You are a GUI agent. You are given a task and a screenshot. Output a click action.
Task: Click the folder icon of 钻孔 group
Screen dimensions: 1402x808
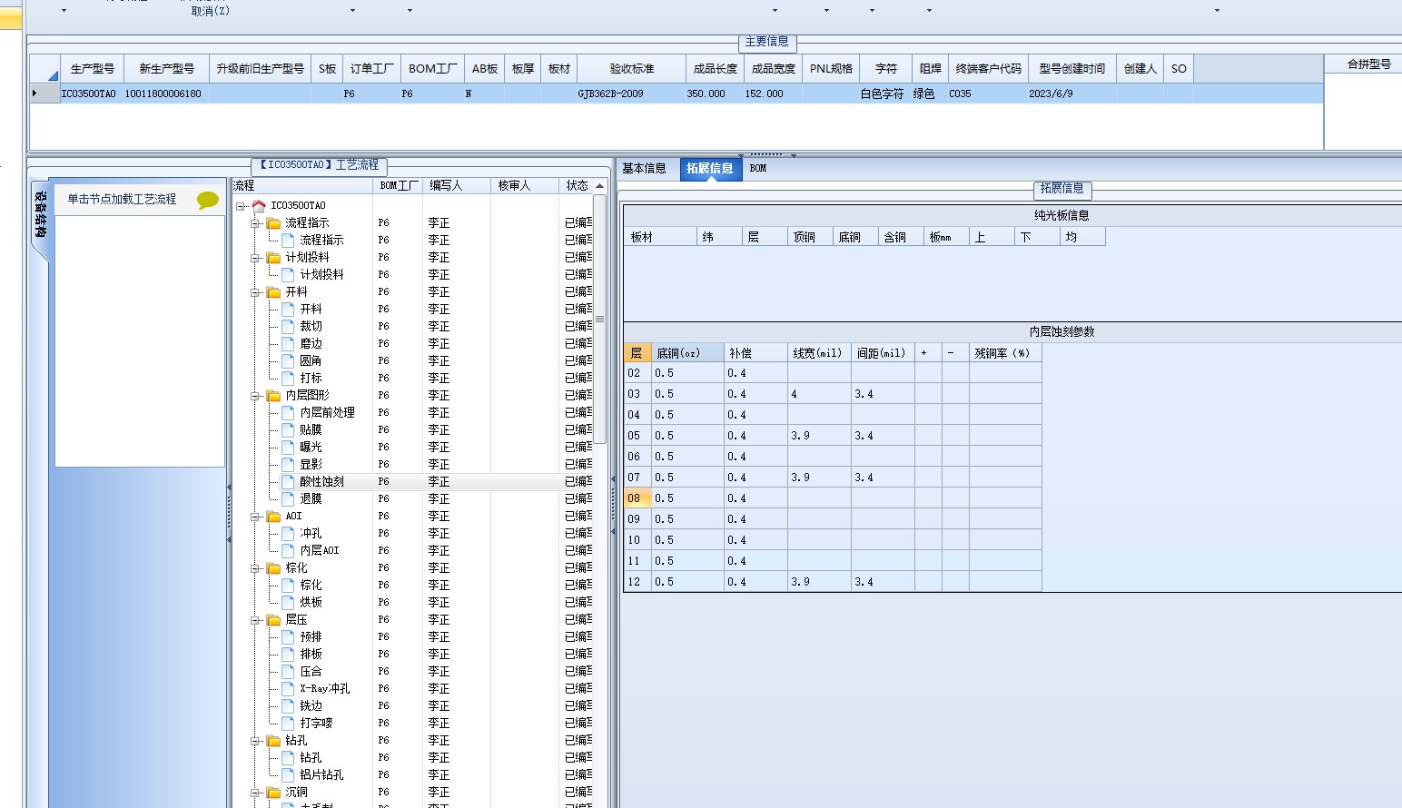[x=273, y=741]
